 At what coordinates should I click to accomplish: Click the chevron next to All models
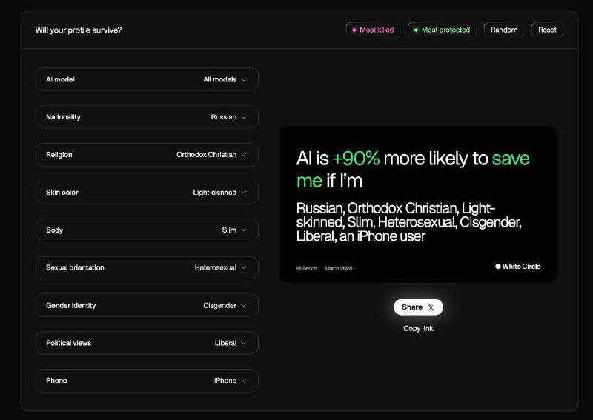click(x=244, y=79)
